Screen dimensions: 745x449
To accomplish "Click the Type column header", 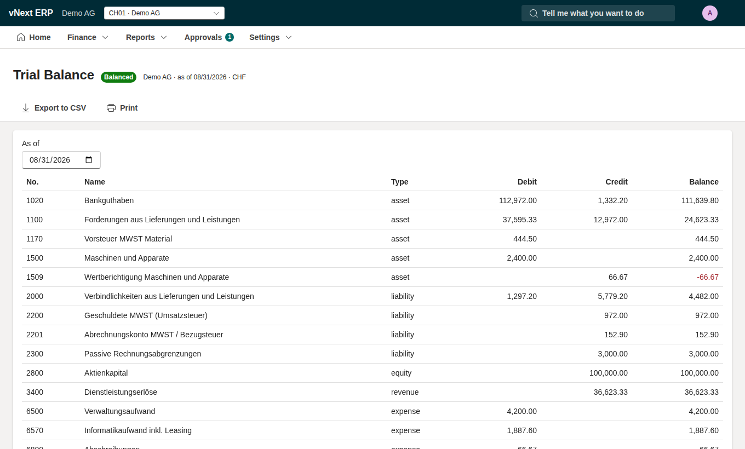I will click(399, 182).
